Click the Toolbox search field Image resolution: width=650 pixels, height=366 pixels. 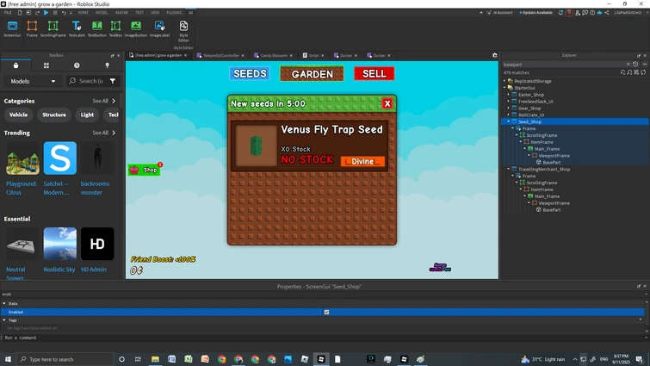click(x=87, y=81)
